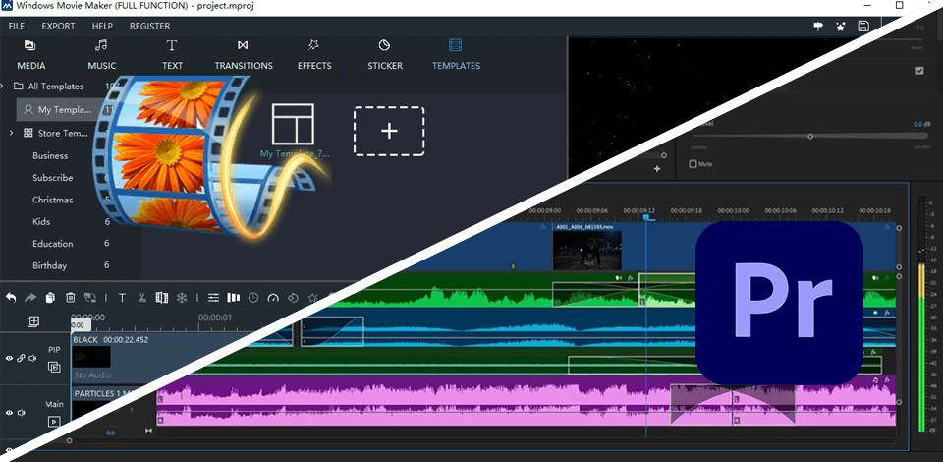Undo the last timeline action

[x=10, y=297]
